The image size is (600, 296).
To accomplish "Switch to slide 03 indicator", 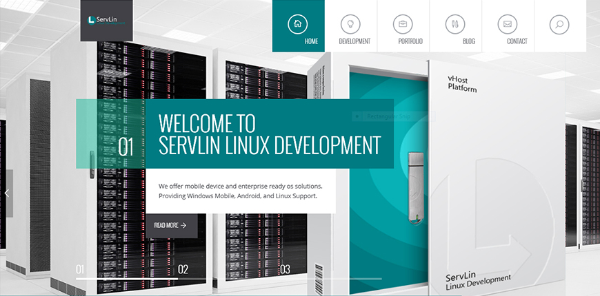I will click(x=285, y=269).
